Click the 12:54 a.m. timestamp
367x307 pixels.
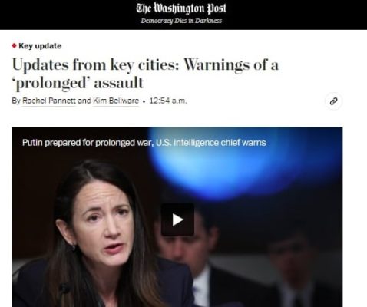coord(168,101)
